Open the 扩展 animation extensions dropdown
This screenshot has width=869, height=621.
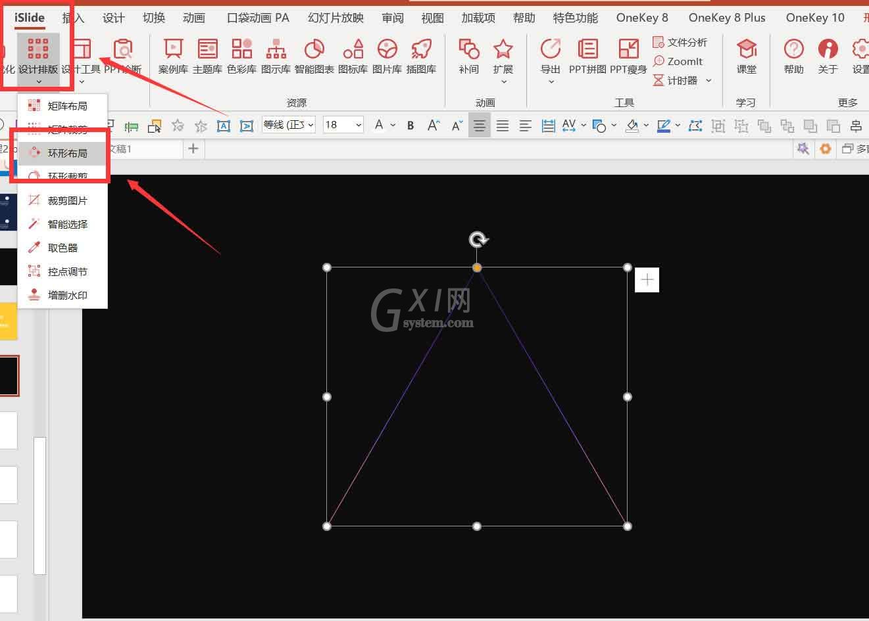(x=503, y=61)
